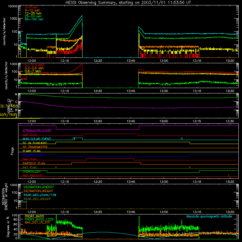This screenshot has width=242, height=242.
Task: Select the ATTENUATOR_STATE flag label
Action: pyautogui.click(x=37, y=131)
